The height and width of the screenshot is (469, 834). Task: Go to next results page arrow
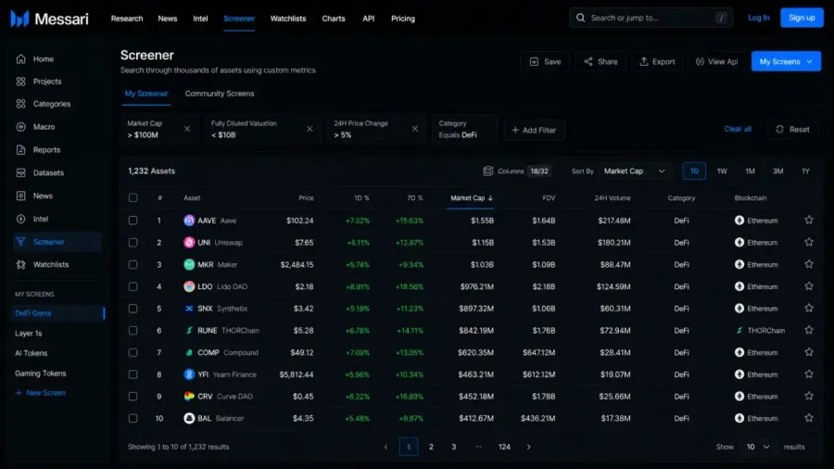click(x=529, y=447)
